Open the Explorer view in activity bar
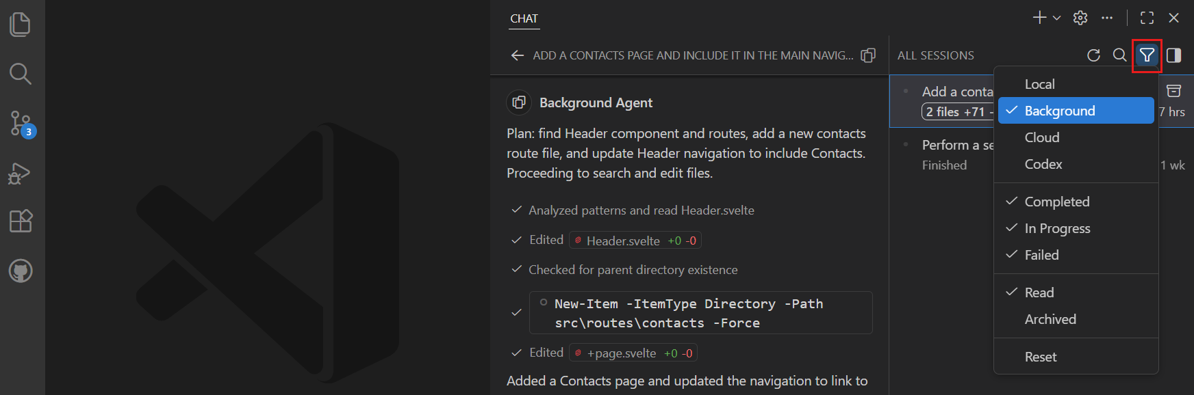Screen dimensions: 1194x395 (x=21, y=25)
